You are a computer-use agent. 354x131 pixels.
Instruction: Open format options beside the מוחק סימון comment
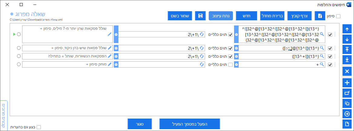pyautogui.click(x=116, y=64)
